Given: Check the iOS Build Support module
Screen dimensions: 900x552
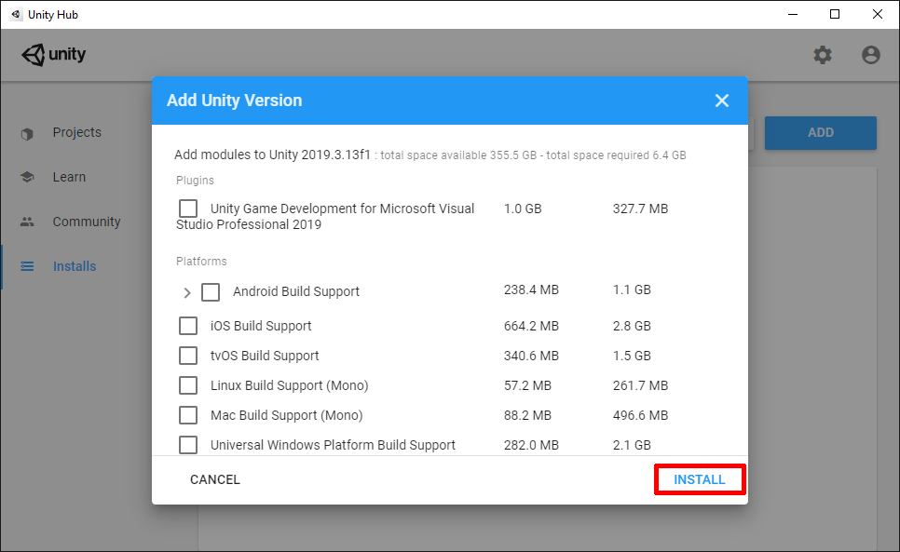Looking at the screenshot, I should click(188, 326).
